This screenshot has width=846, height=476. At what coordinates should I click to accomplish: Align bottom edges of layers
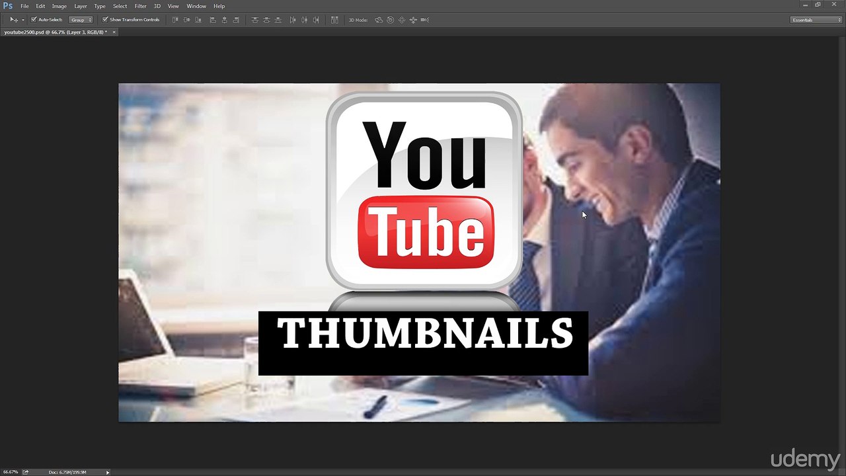point(199,20)
